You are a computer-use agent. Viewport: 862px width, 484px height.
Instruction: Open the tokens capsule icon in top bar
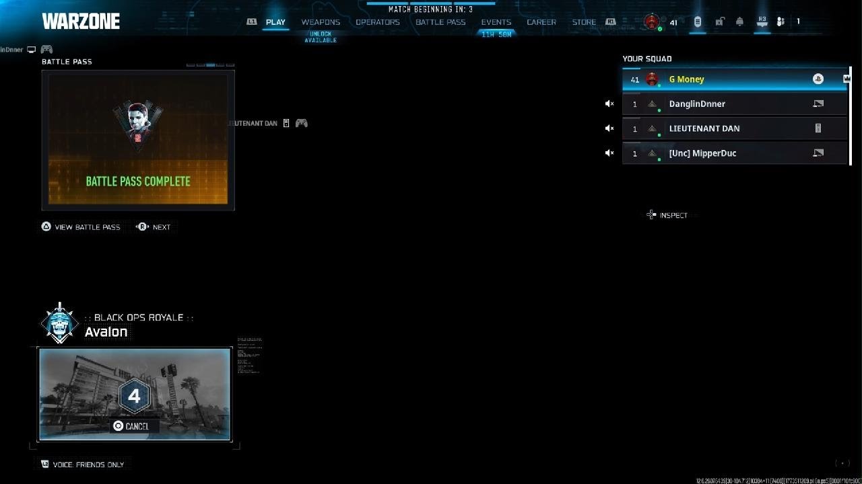pos(698,22)
